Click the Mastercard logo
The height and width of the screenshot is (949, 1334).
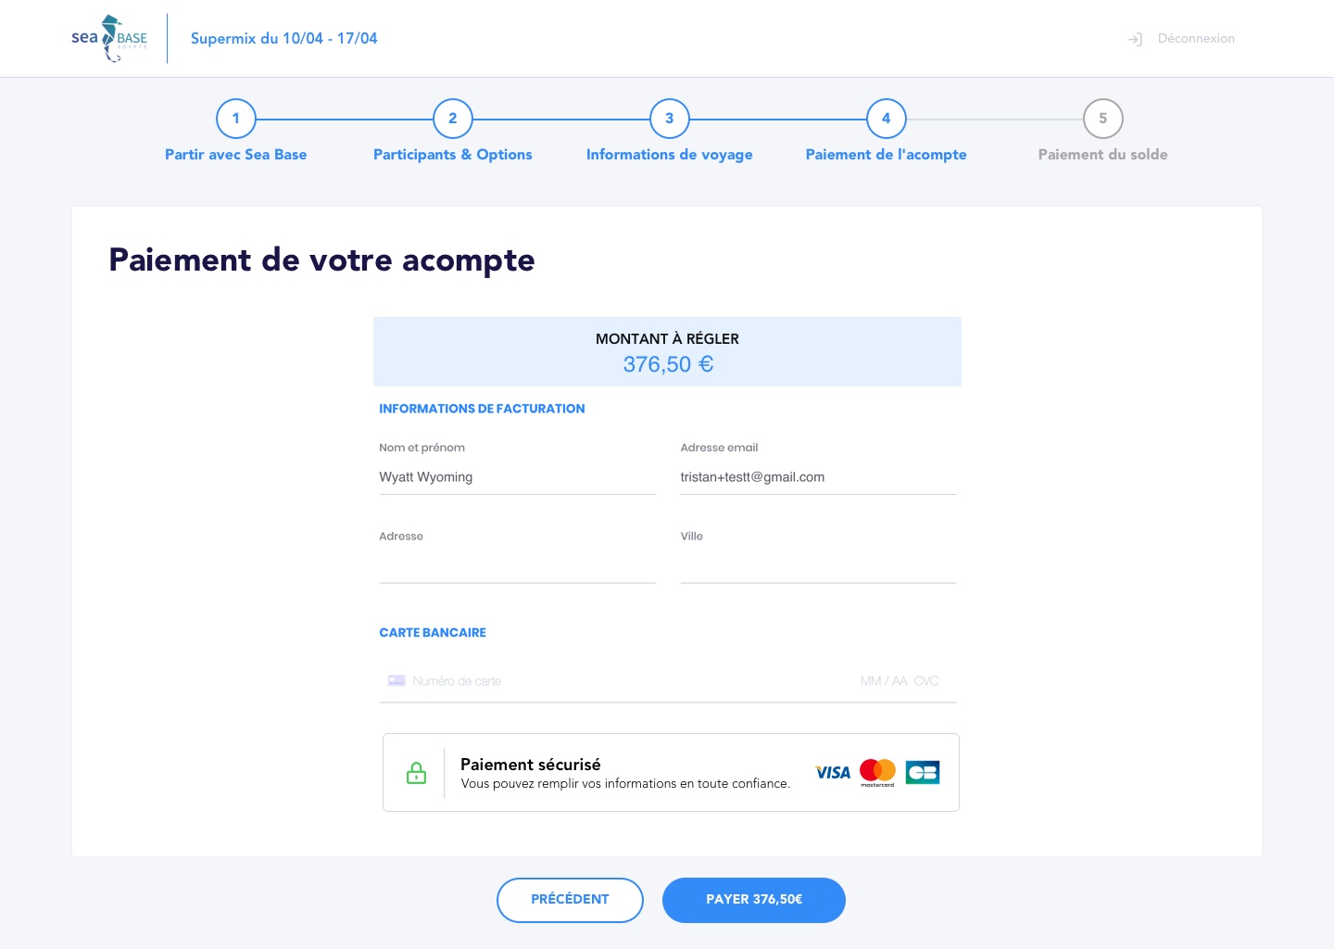[x=877, y=773]
